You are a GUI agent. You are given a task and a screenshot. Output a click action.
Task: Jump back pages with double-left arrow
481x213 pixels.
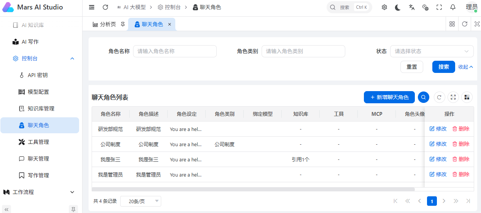coord(408,201)
